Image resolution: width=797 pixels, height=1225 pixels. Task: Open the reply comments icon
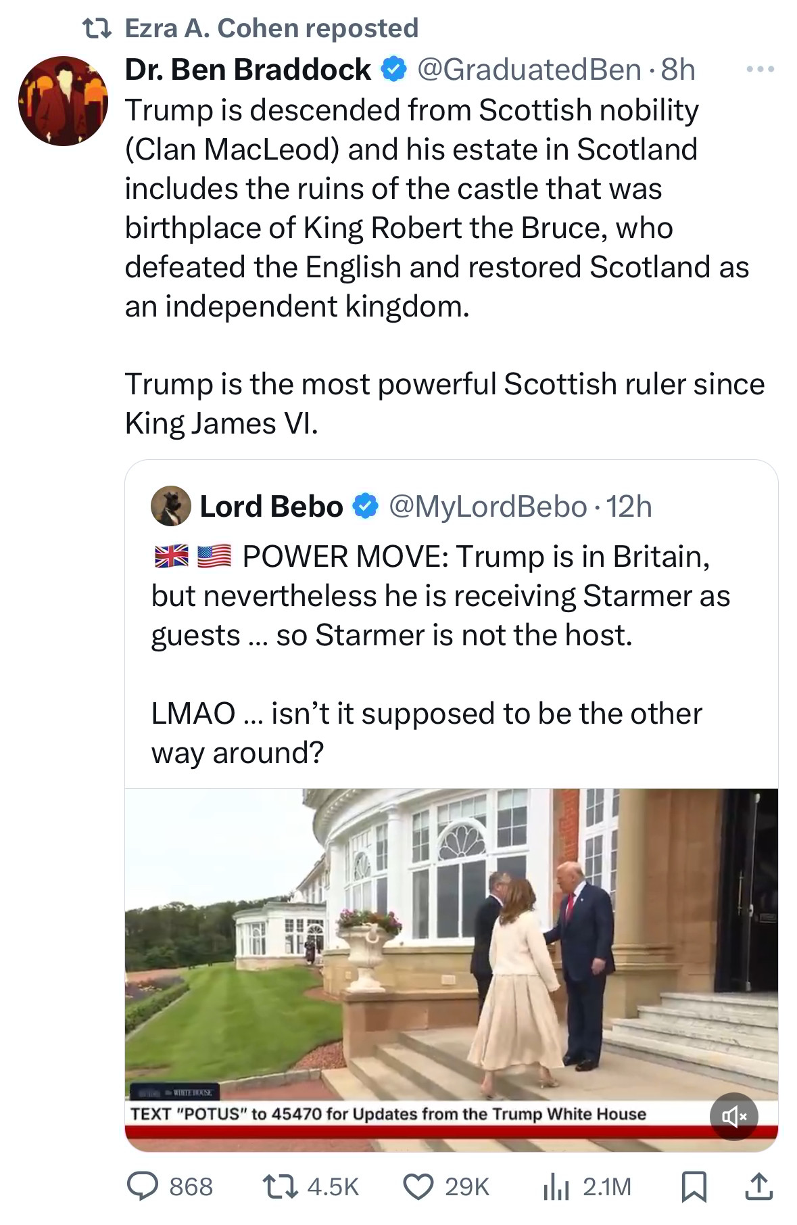(143, 1186)
